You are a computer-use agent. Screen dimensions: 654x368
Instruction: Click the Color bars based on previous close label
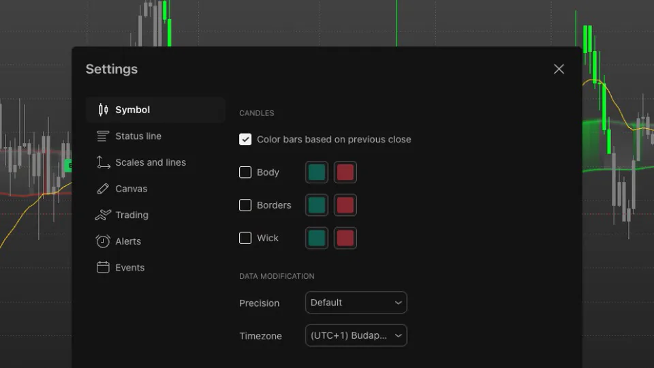point(334,139)
